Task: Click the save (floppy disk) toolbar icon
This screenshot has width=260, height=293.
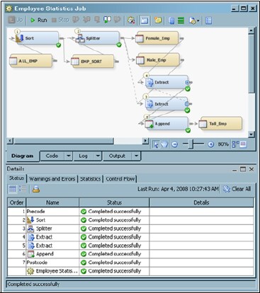Action: [x=145, y=21]
